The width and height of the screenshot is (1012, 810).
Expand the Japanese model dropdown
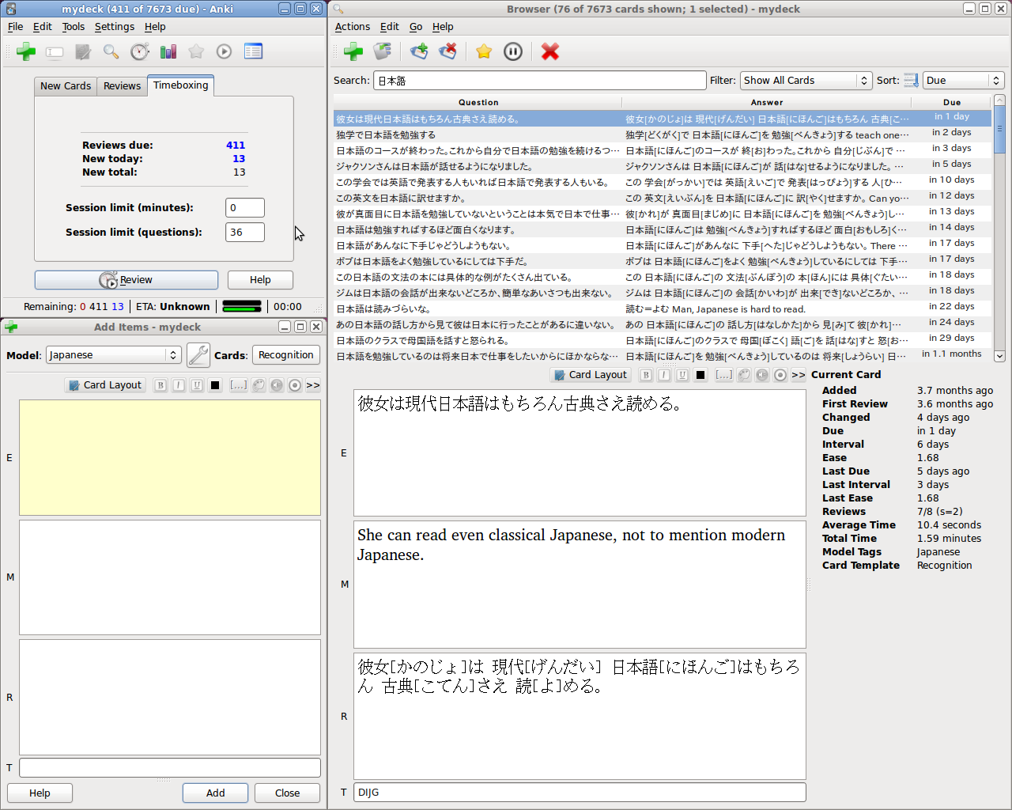[x=114, y=355]
